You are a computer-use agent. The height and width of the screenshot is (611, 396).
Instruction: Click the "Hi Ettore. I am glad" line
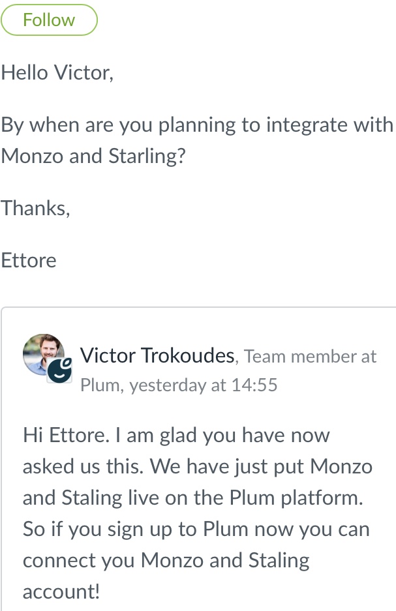pos(176,435)
